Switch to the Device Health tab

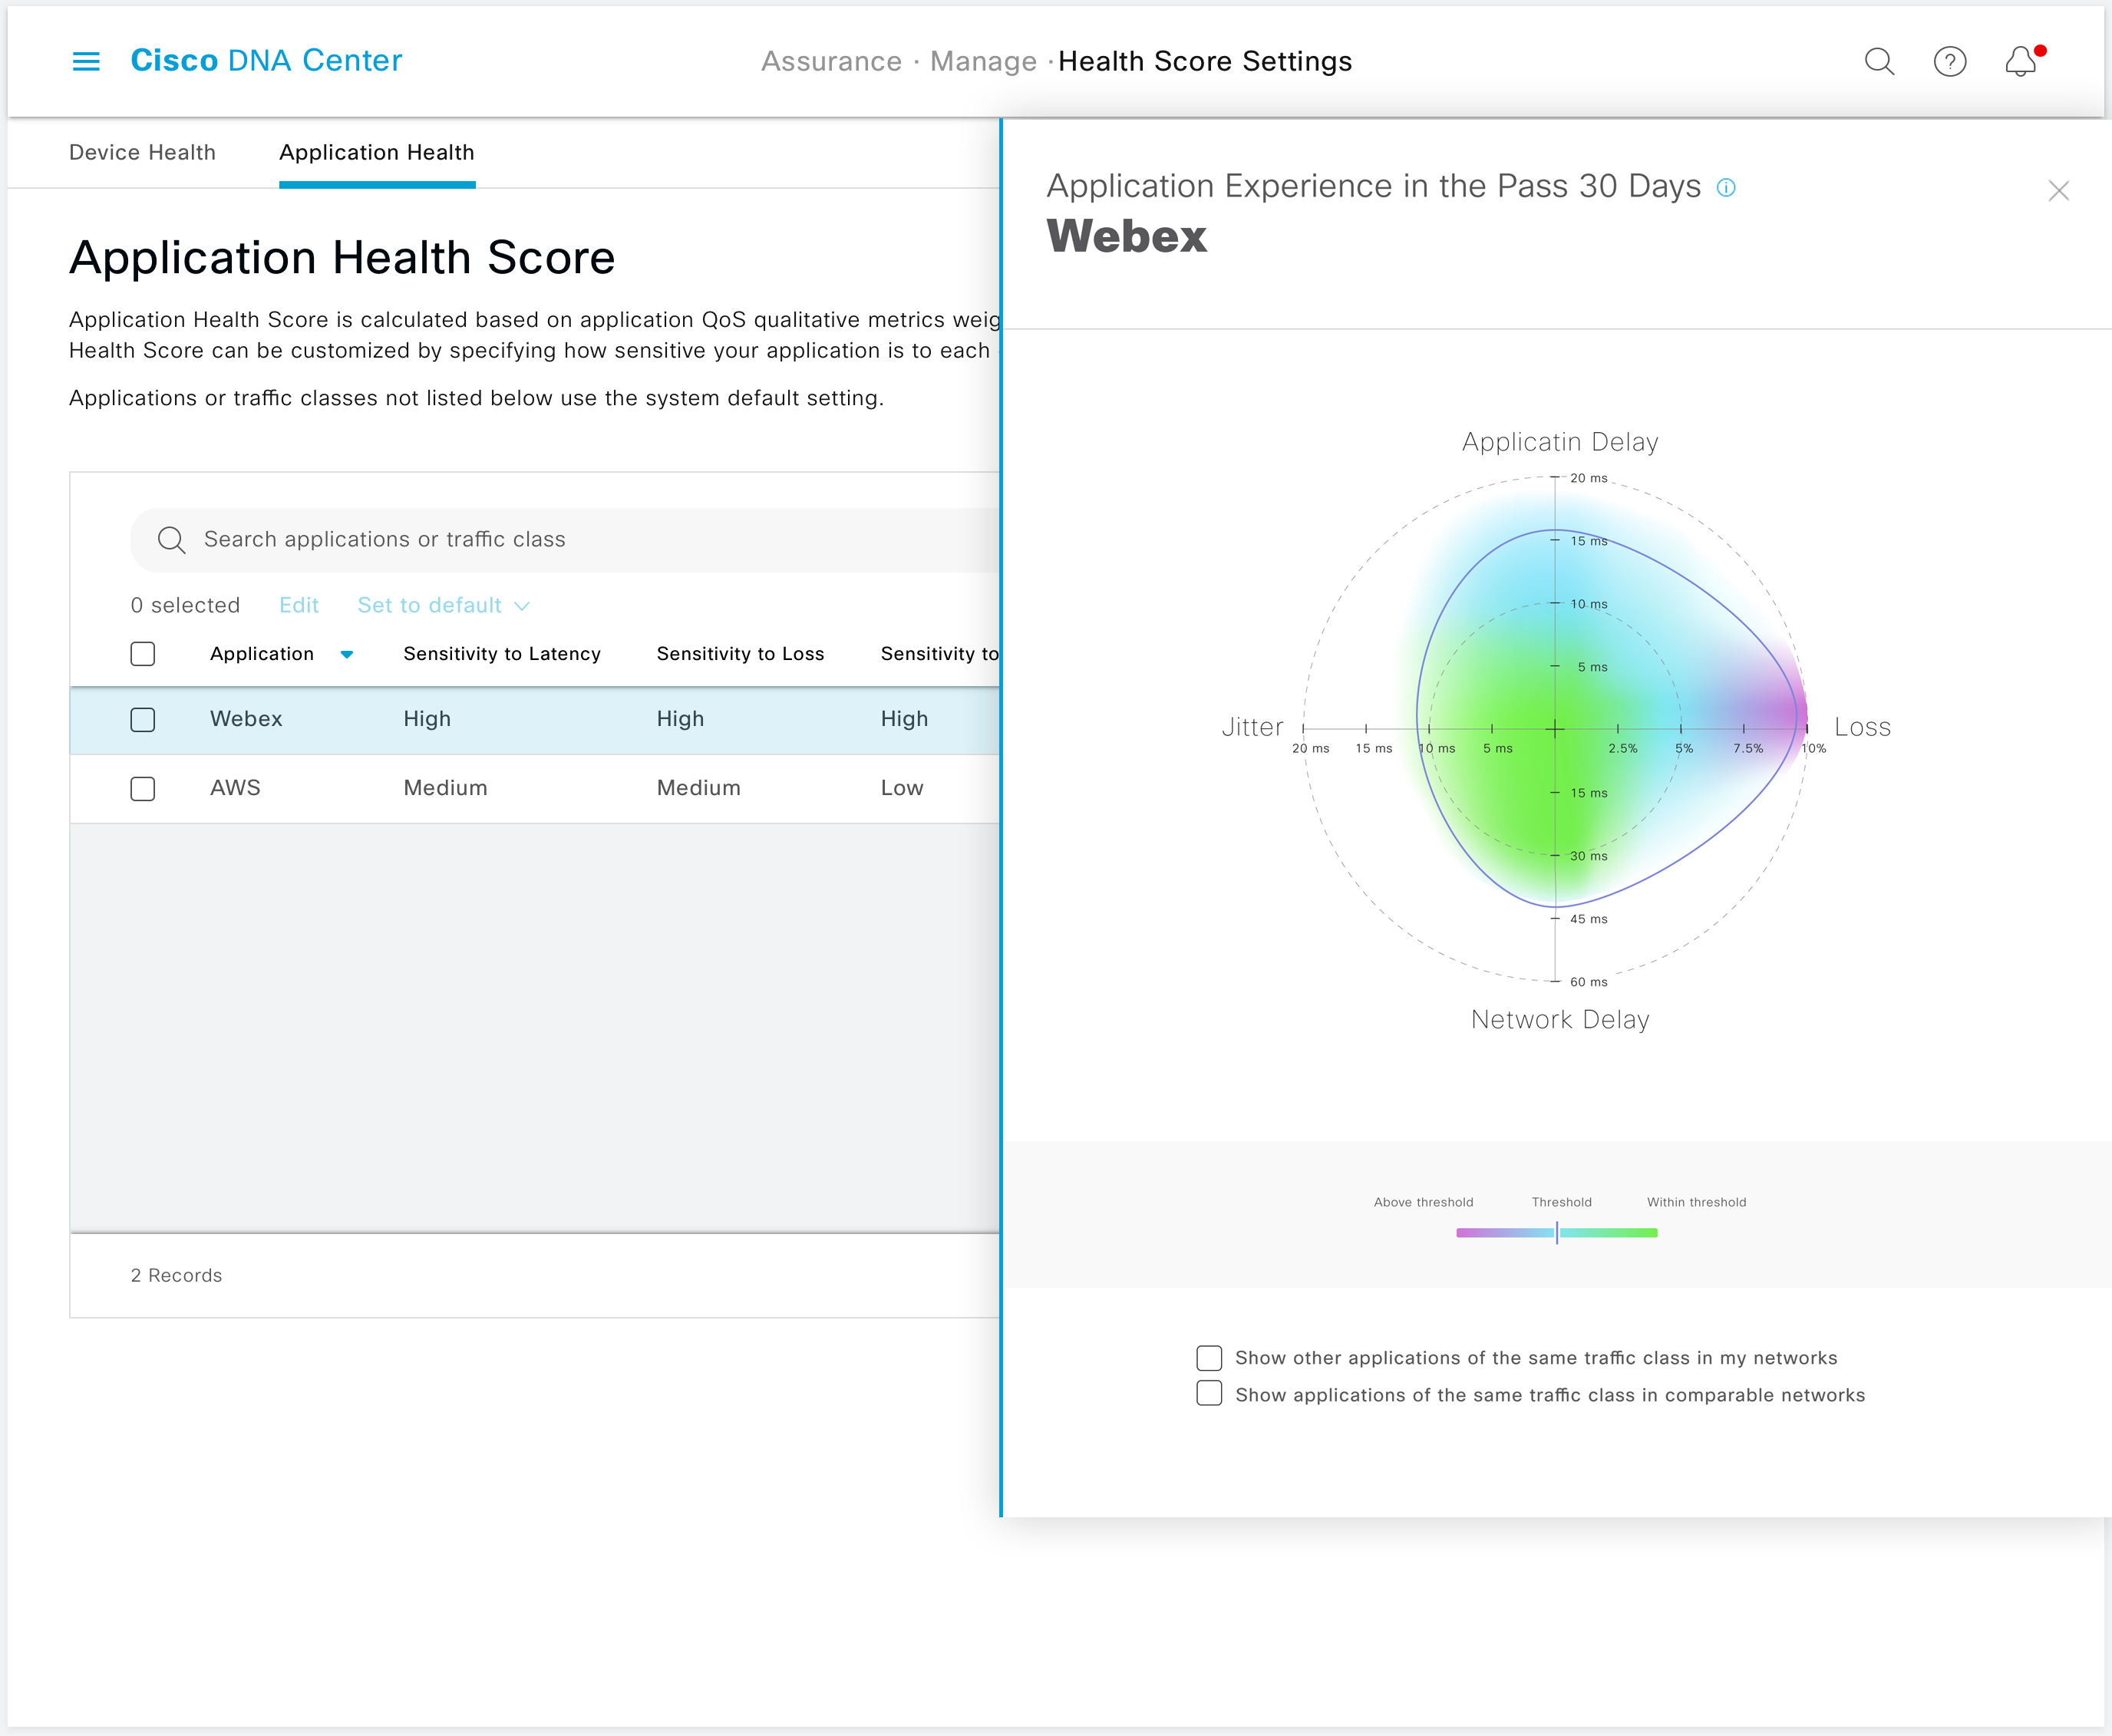142,152
